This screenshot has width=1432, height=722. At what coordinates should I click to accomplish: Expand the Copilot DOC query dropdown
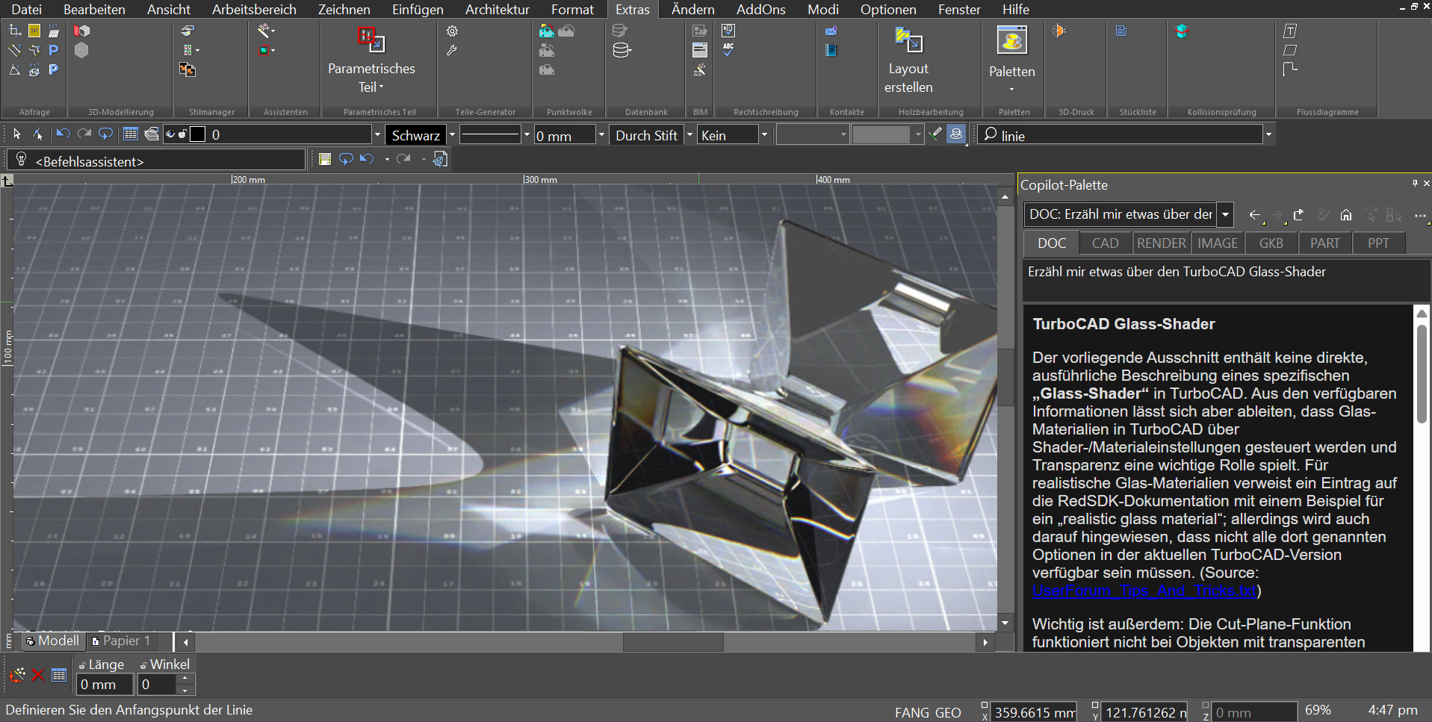(1225, 214)
